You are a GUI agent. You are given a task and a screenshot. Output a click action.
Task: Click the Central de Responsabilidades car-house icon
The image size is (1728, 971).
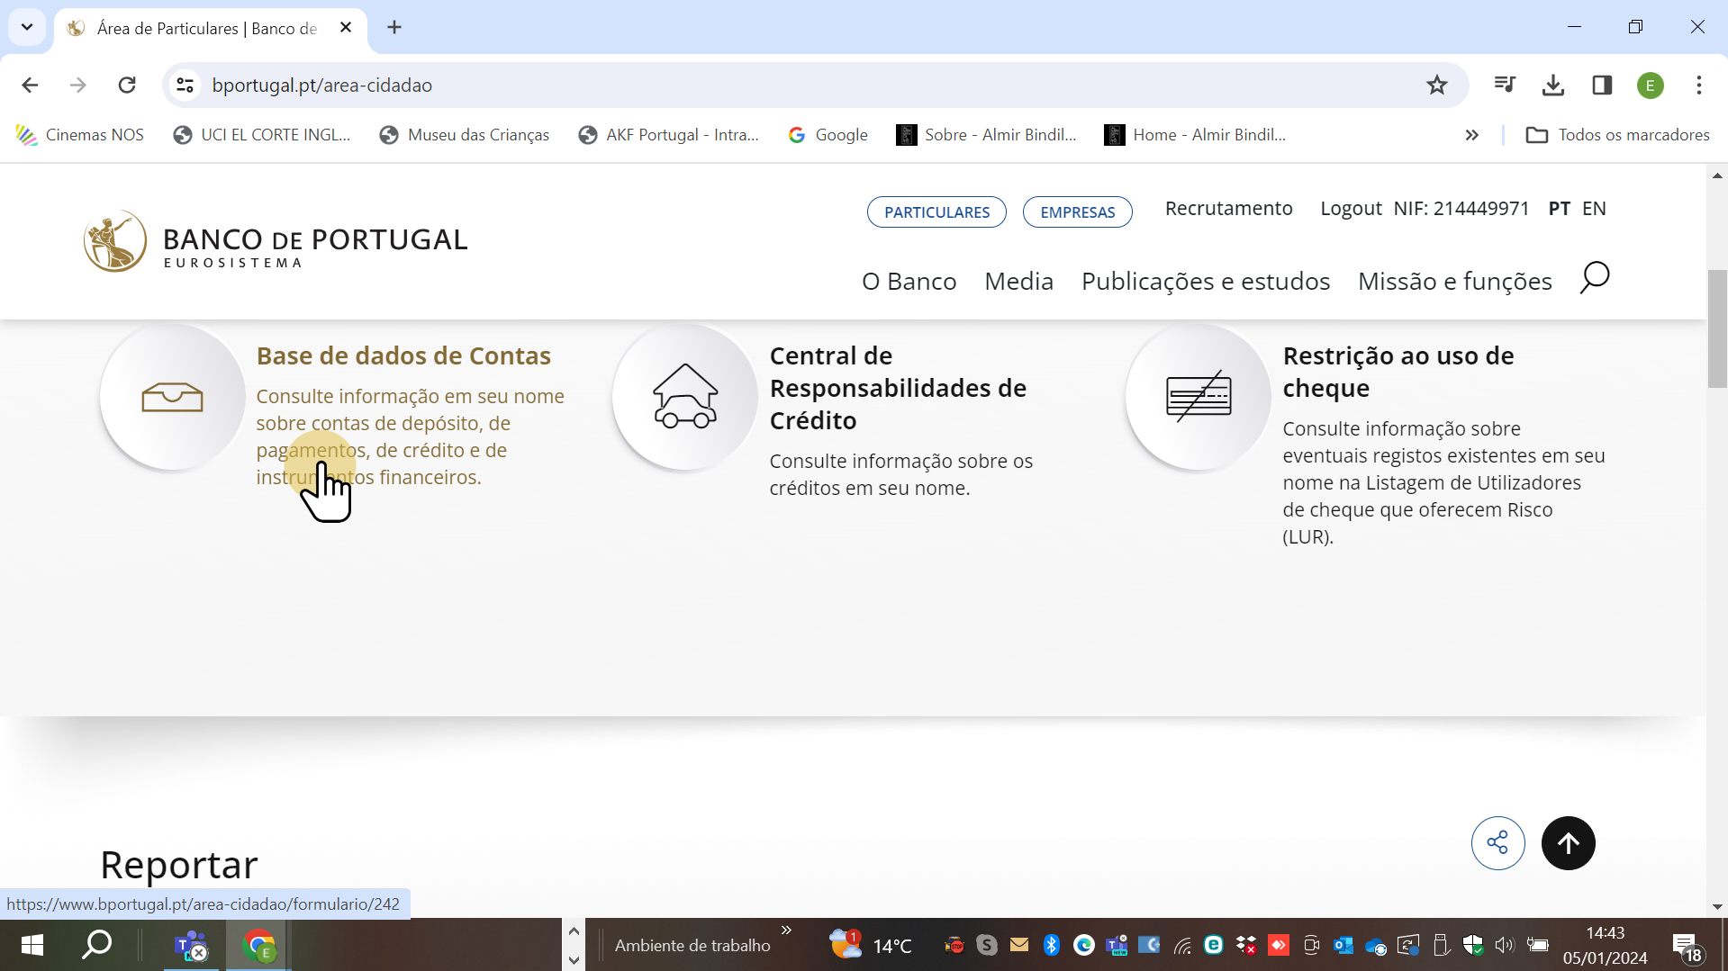(x=685, y=398)
